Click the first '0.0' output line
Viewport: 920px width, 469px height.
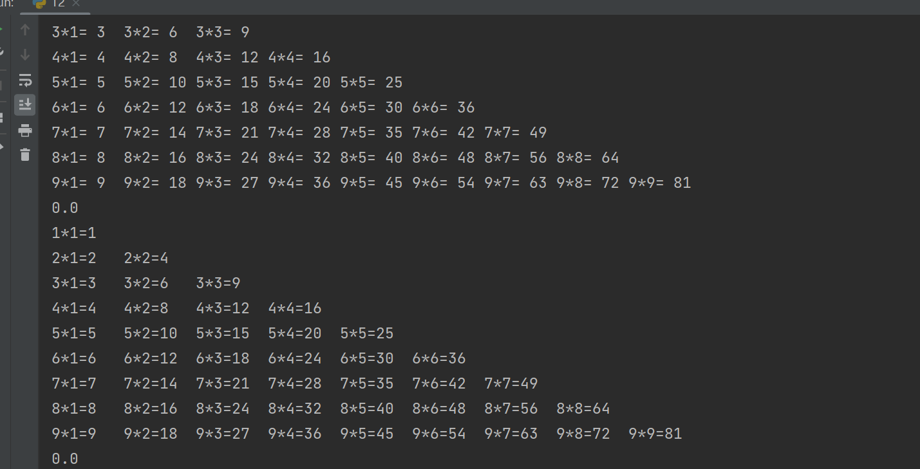click(65, 208)
